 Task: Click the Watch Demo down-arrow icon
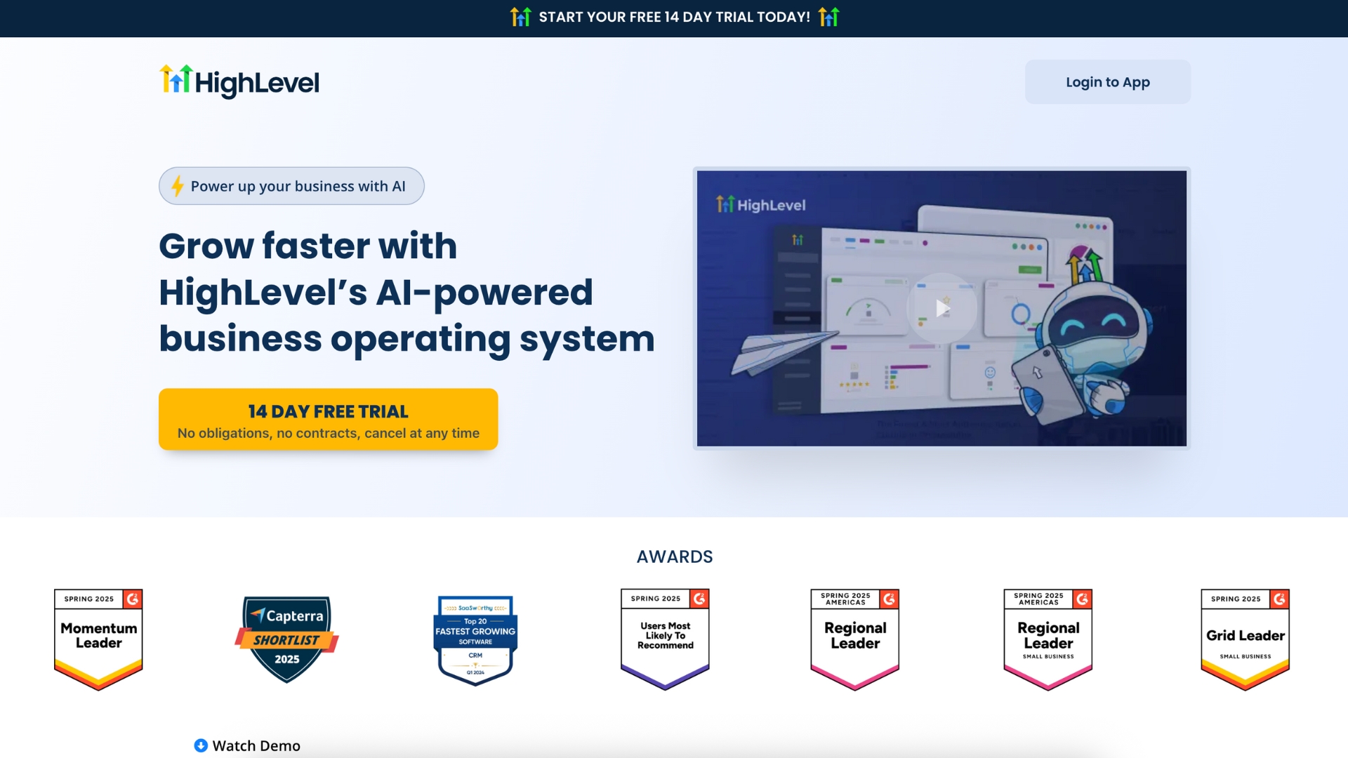pyautogui.click(x=201, y=745)
